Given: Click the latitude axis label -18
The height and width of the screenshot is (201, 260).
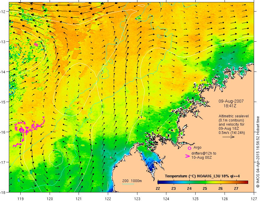Looking at the screenshot, I should point(3,192).
